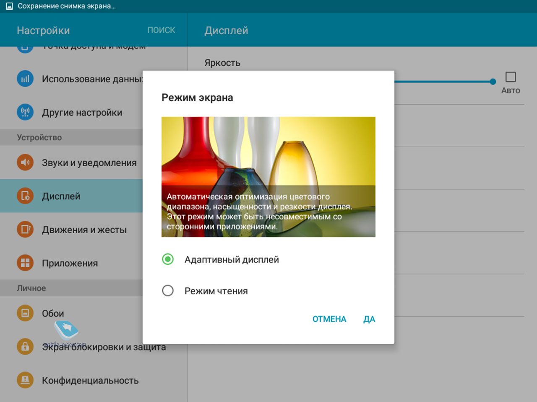Tap ПОИСК in the settings header
The height and width of the screenshot is (402, 537).
point(161,30)
